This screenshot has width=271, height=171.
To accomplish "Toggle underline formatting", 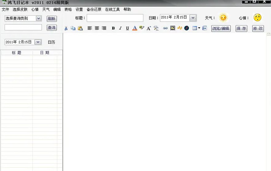I will click(127, 28).
